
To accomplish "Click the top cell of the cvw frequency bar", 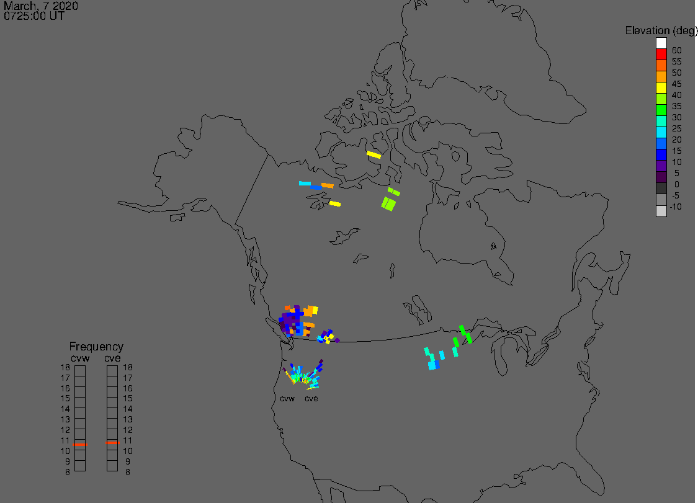I will pyautogui.click(x=80, y=371).
